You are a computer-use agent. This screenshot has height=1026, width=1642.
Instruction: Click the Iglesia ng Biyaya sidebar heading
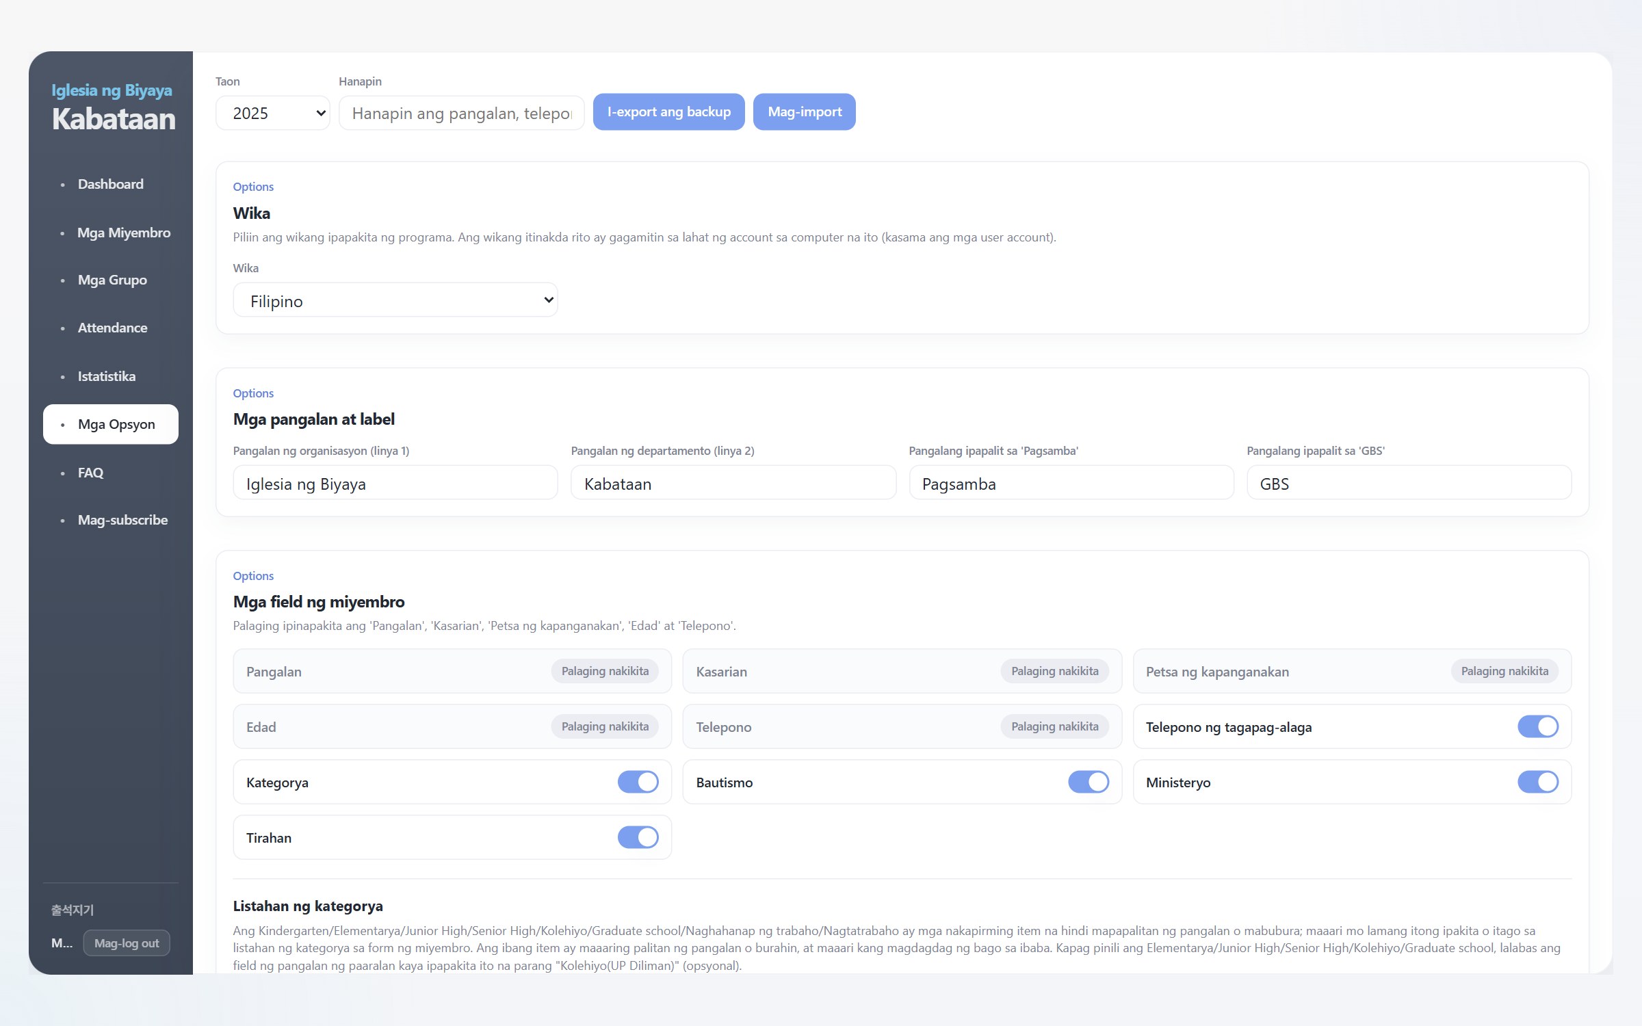112,90
